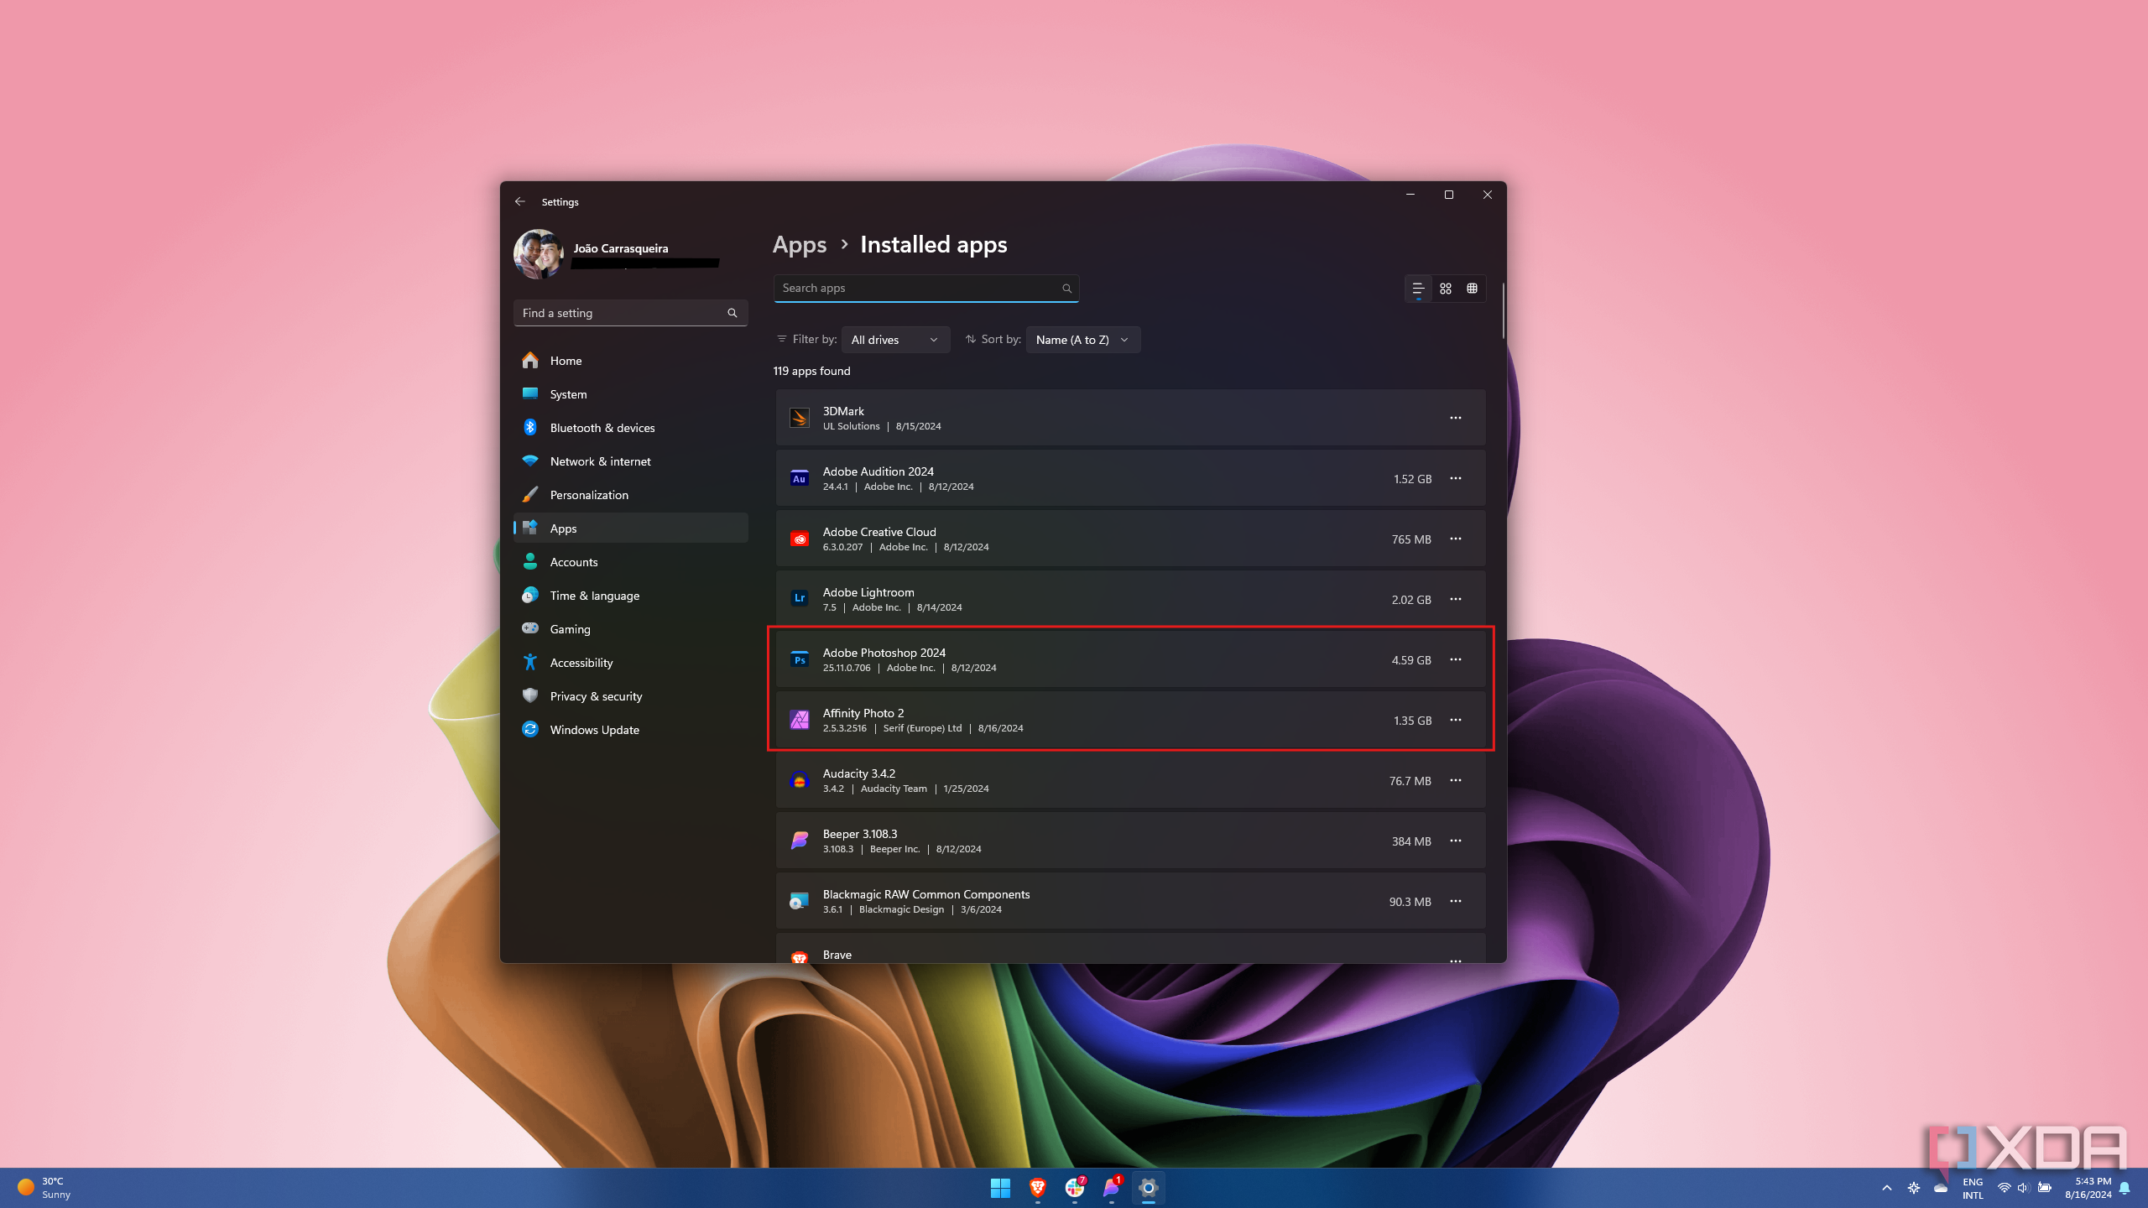Open the João Carrasqueira profile picture
The height and width of the screenshot is (1208, 2148).
539,253
